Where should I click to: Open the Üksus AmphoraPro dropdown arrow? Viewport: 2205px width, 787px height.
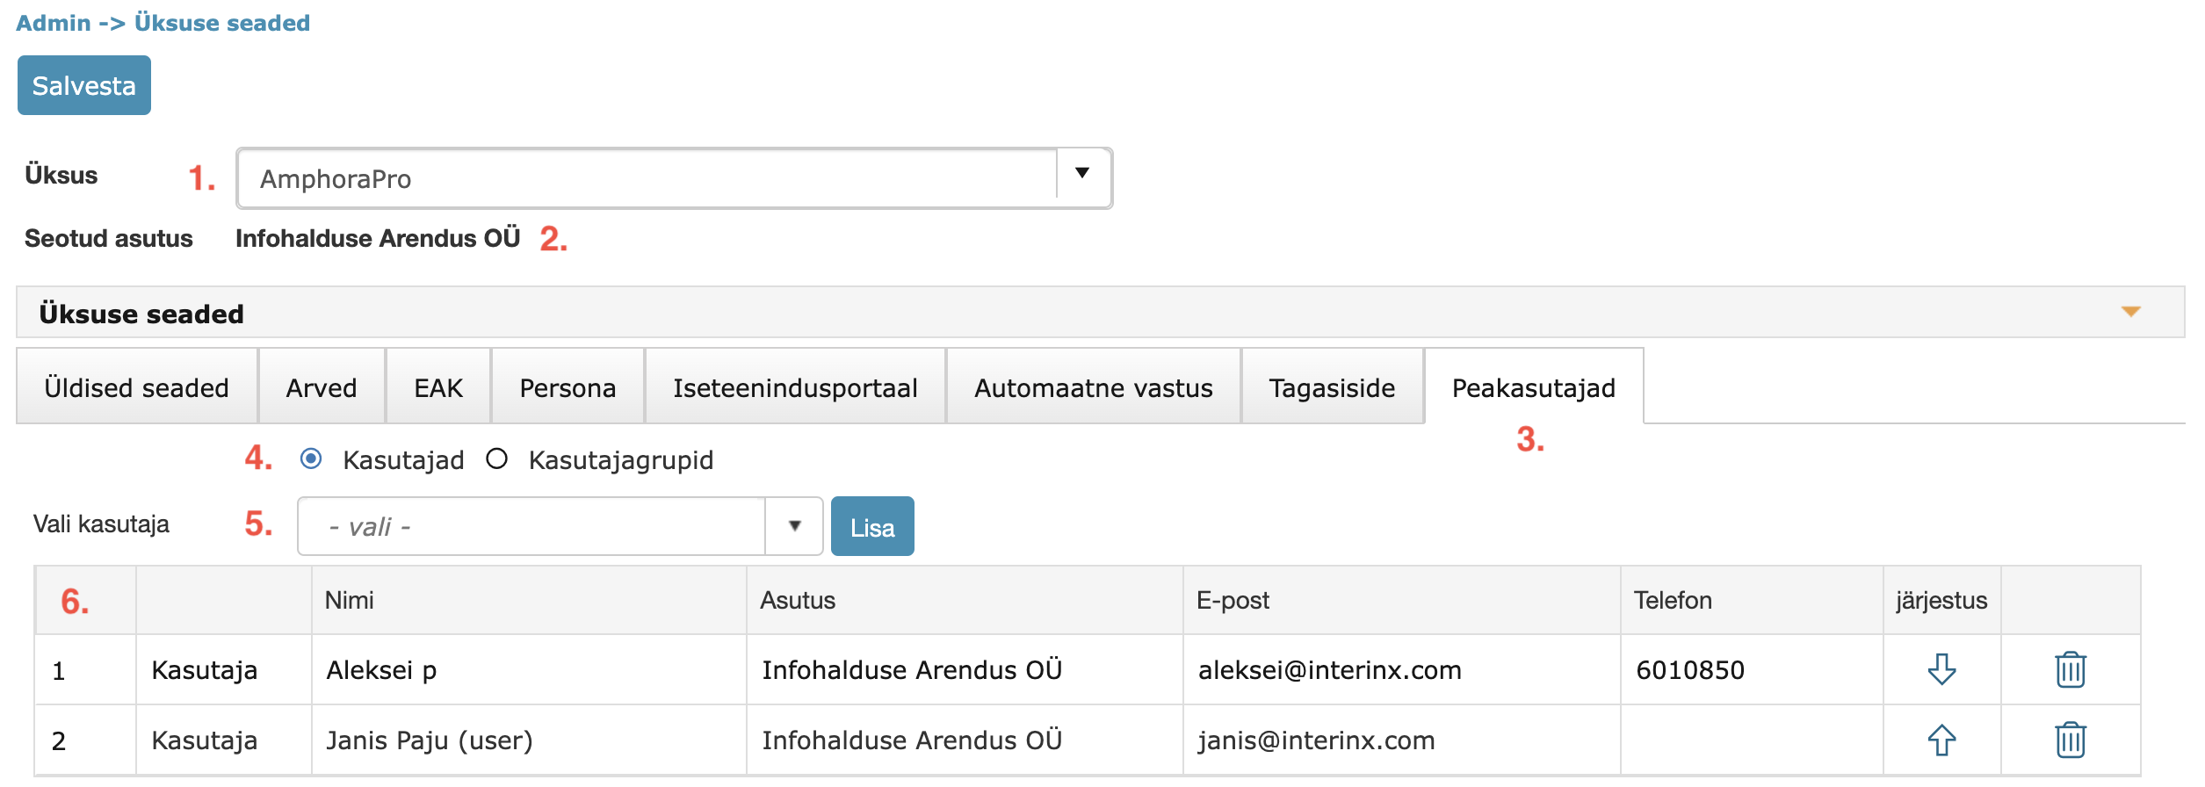pos(1082,174)
